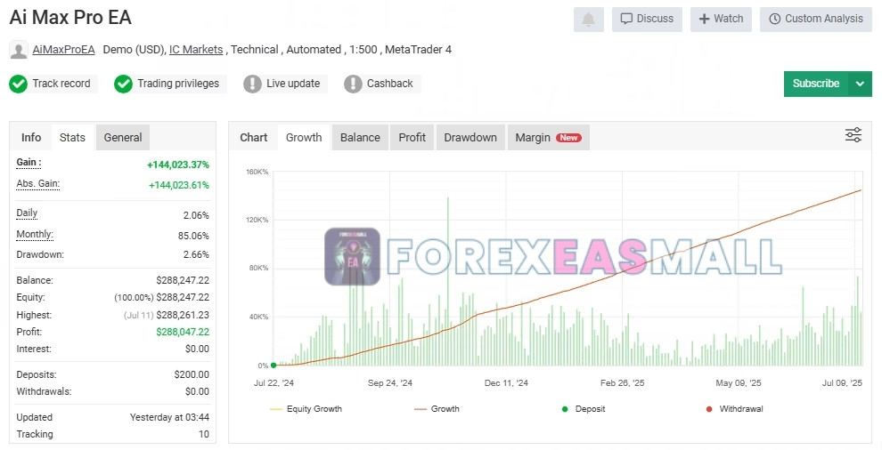This screenshot has height=450, width=882.
Task: Open the chart settings sliders icon
Action: tap(853, 135)
